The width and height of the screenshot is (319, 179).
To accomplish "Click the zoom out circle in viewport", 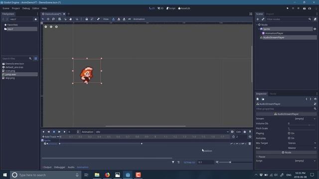I will coord(46,27).
